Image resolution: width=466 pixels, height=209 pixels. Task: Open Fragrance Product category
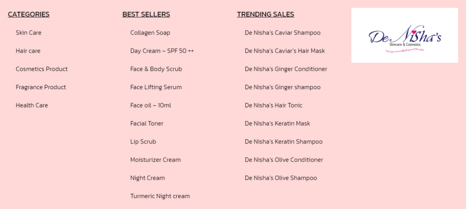(x=41, y=87)
